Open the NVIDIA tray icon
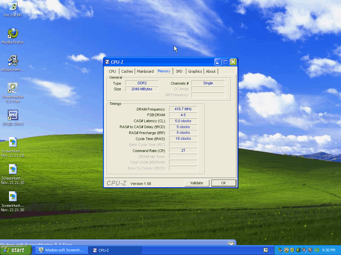The height and width of the screenshot is (255, 341). 316,250
